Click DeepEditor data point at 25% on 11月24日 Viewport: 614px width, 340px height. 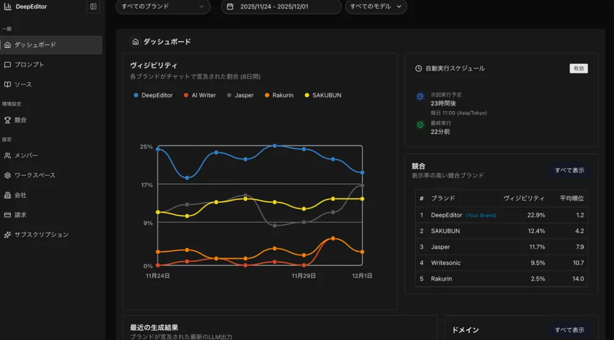[158, 149]
